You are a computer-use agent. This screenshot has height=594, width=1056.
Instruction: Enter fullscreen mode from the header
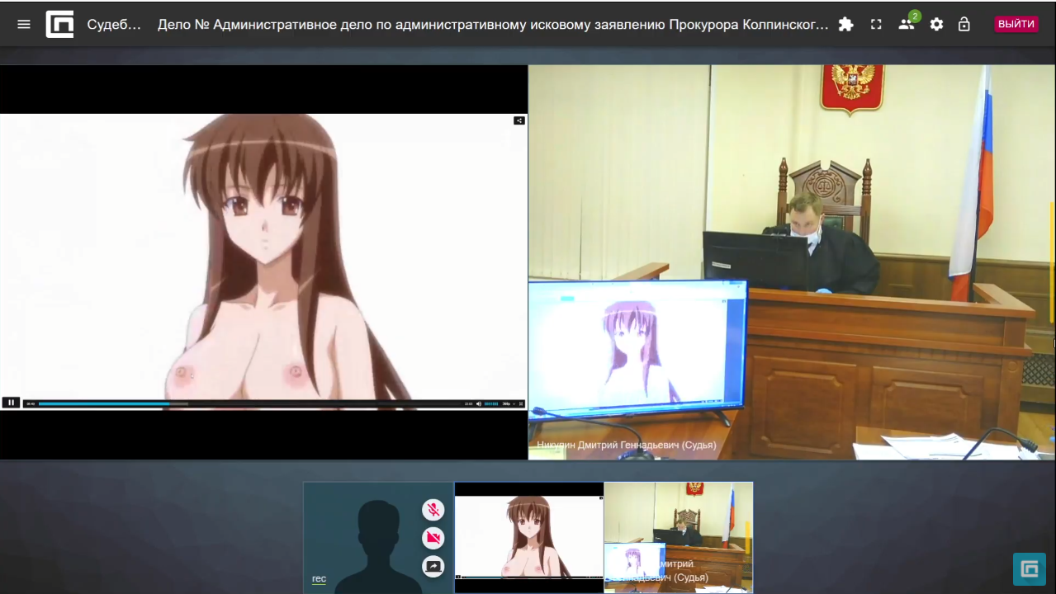pos(876,24)
